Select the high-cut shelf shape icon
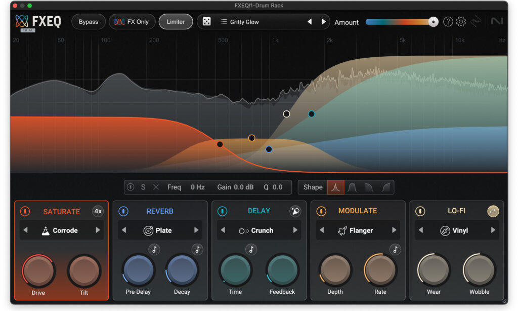Image resolution: width=518 pixels, height=311 pixels. [369, 187]
